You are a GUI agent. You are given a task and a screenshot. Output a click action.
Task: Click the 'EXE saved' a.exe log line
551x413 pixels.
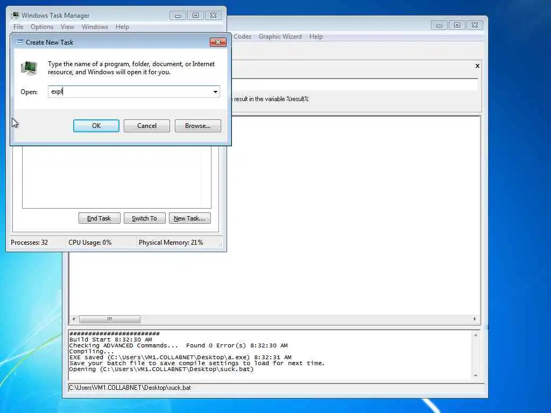coord(180,358)
